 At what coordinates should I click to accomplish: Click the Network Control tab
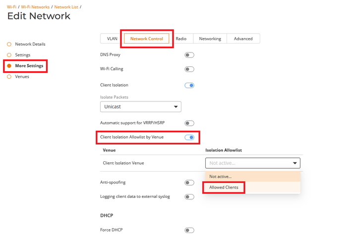pos(147,39)
